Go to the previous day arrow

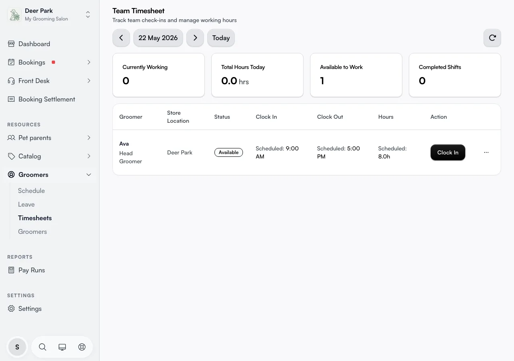[x=121, y=38]
